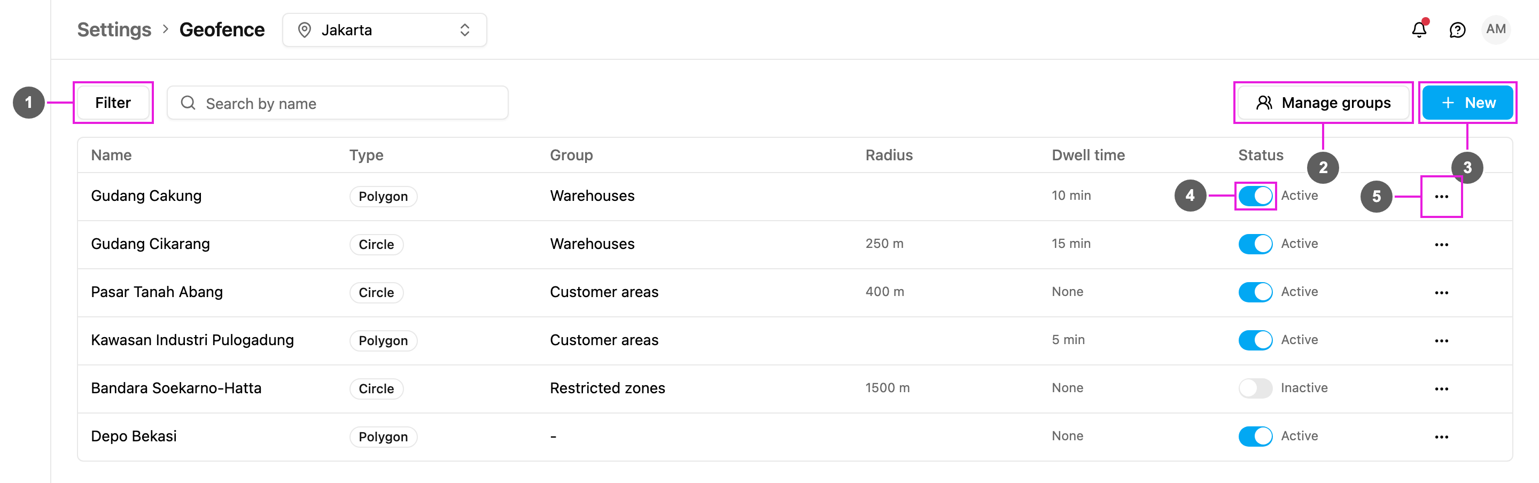Toggle Gudang Cikarang status switch
This screenshot has height=483, width=1539.
click(x=1255, y=244)
